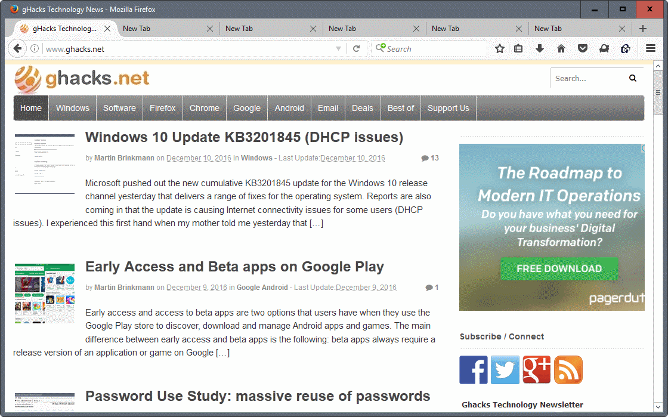This screenshot has height=417, width=668.
Task: Show bookmarks list icon in toolbar
Action: [x=518, y=48]
